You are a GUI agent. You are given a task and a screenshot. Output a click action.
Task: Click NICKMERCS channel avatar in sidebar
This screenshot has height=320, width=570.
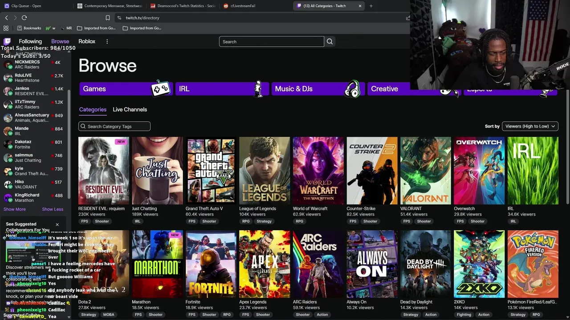8,64
